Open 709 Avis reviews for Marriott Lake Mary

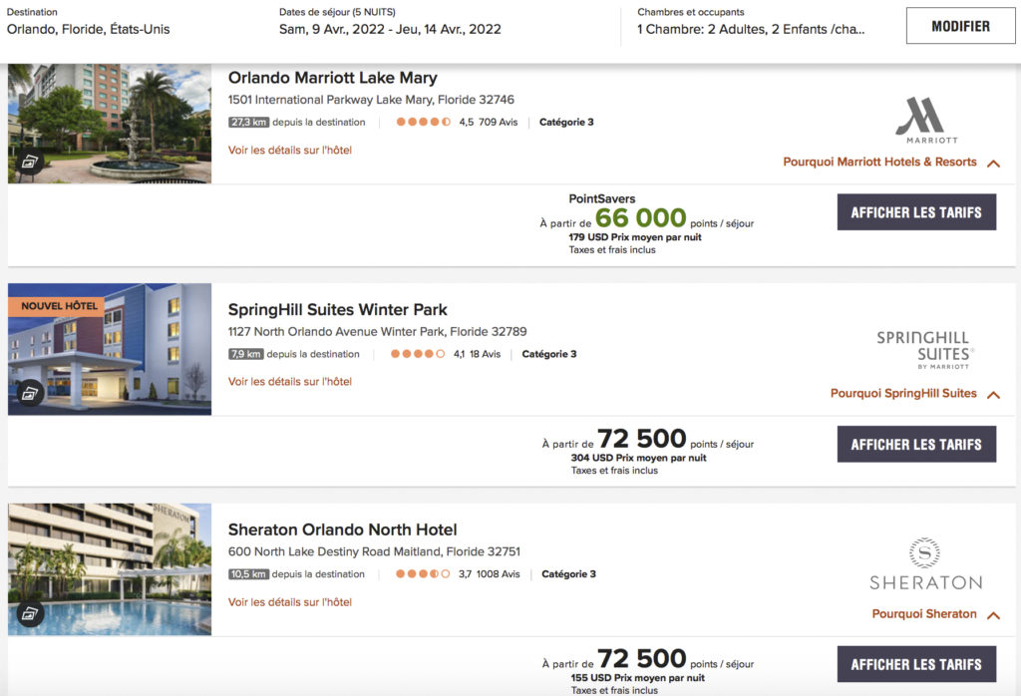(x=498, y=123)
